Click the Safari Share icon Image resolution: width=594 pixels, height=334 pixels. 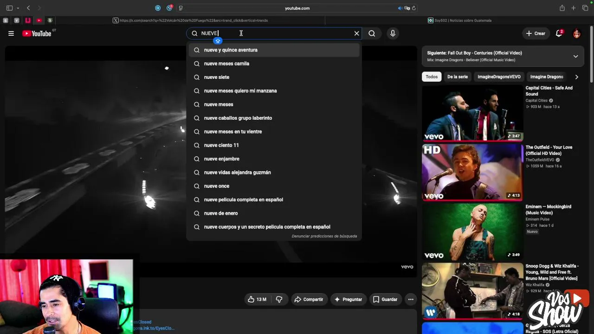562,8
